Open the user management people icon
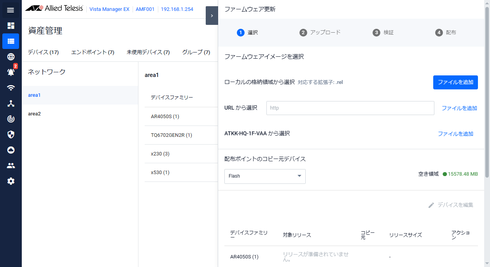This screenshot has width=490, height=267. point(10,166)
